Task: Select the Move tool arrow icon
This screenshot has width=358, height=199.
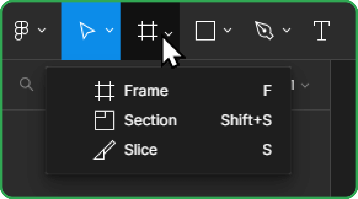Action: click(x=87, y=30)
